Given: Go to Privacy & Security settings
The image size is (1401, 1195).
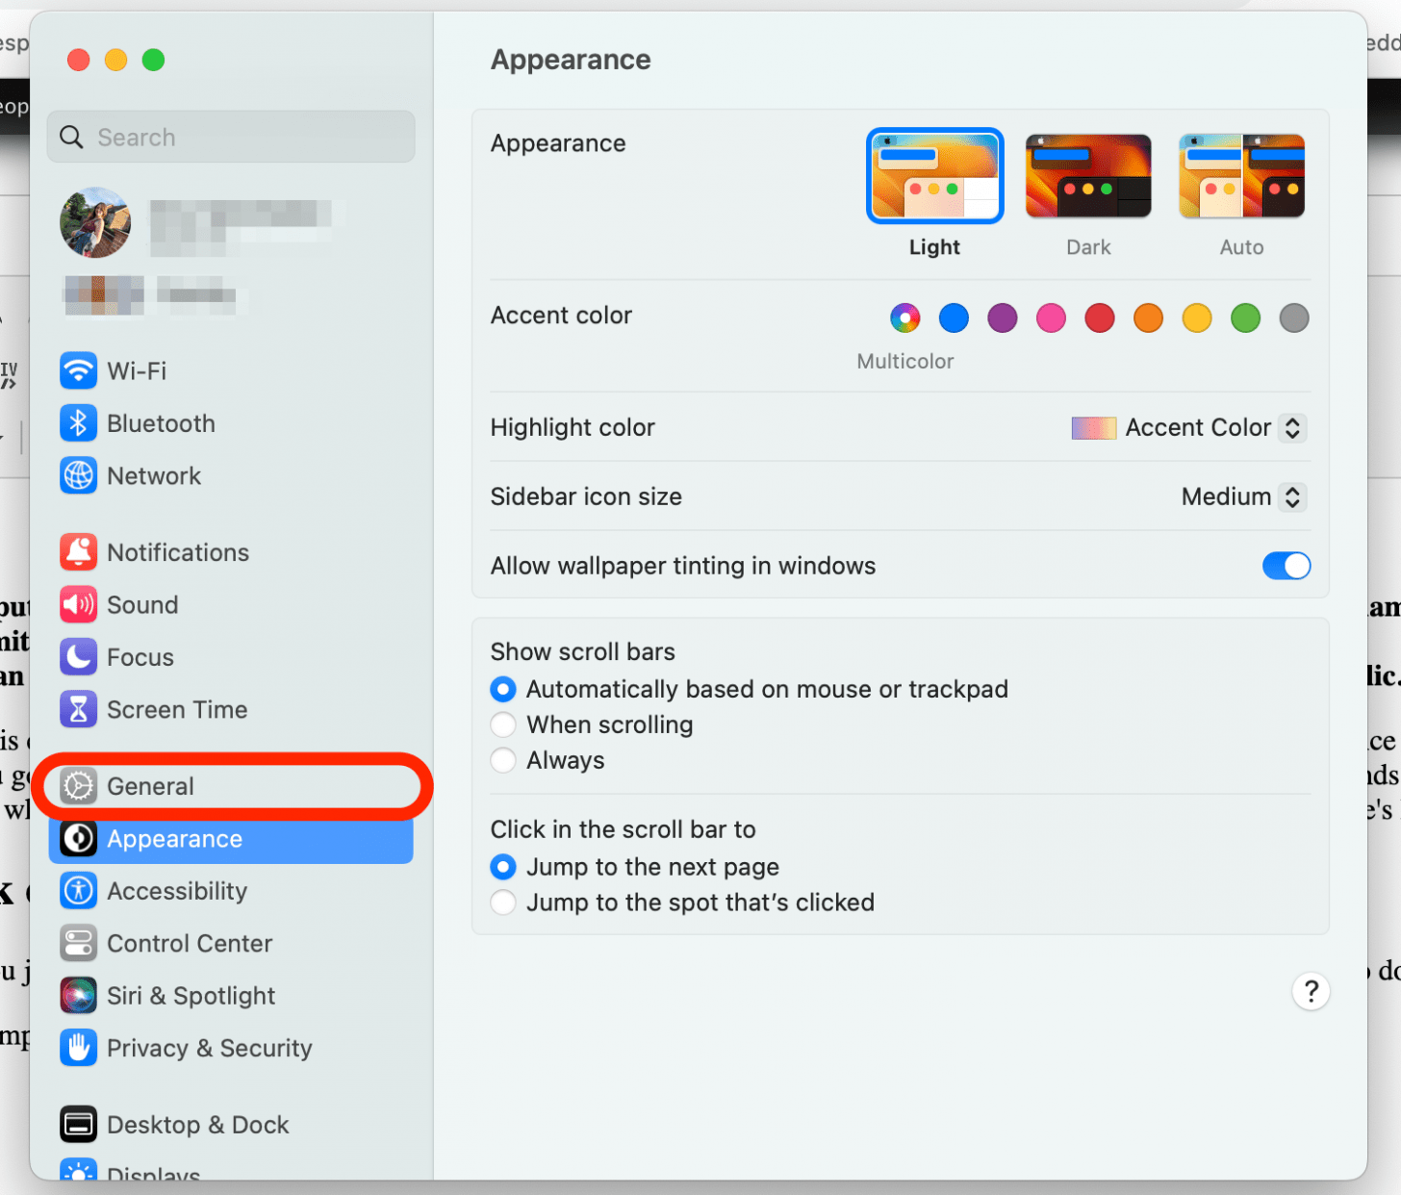Looking at the screenshot, I should 209,1048.
